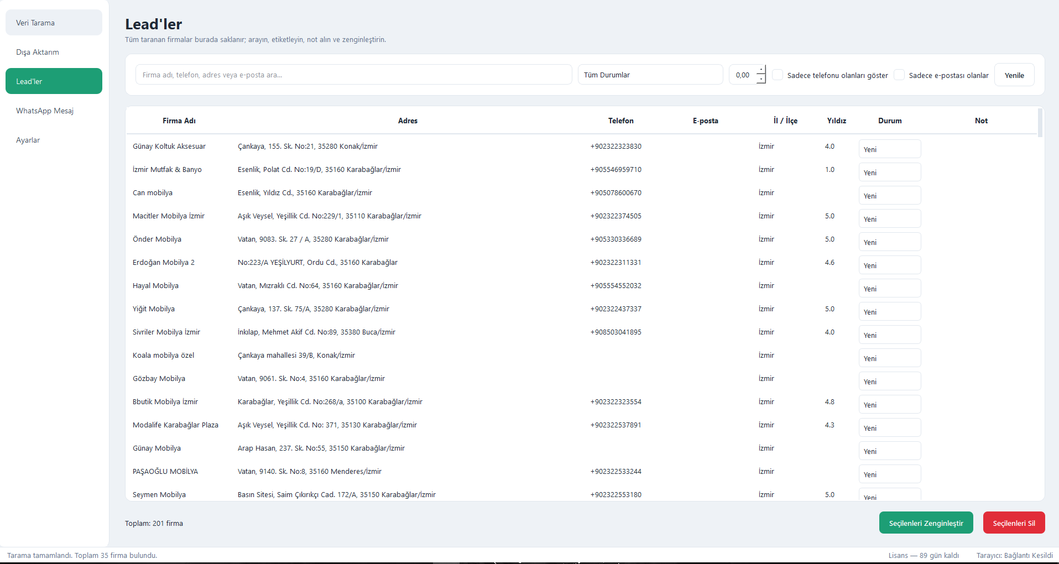Go to the Dışa Aktarım section

pyautogui.click(x=54, y=52)
